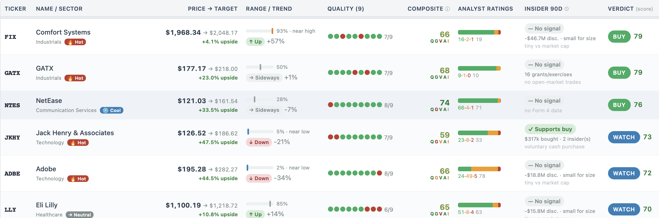The height and width of the screenshot is (218, 659).
Task: Click the Sideways trend badge for GATX
Action: (264, 78)
